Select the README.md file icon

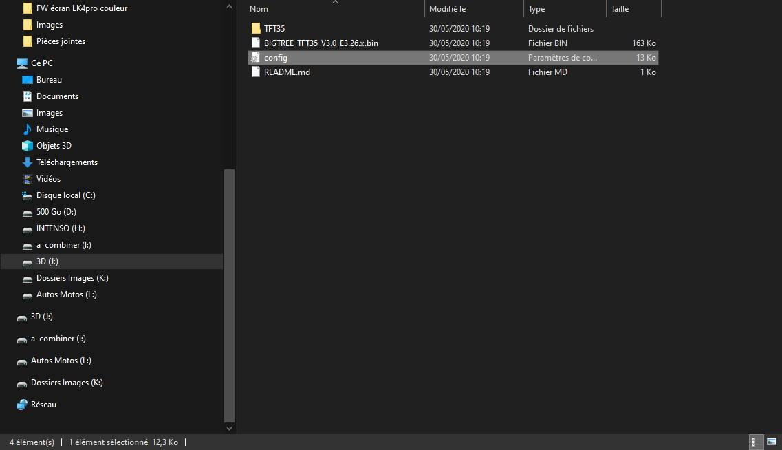[255, 72]
